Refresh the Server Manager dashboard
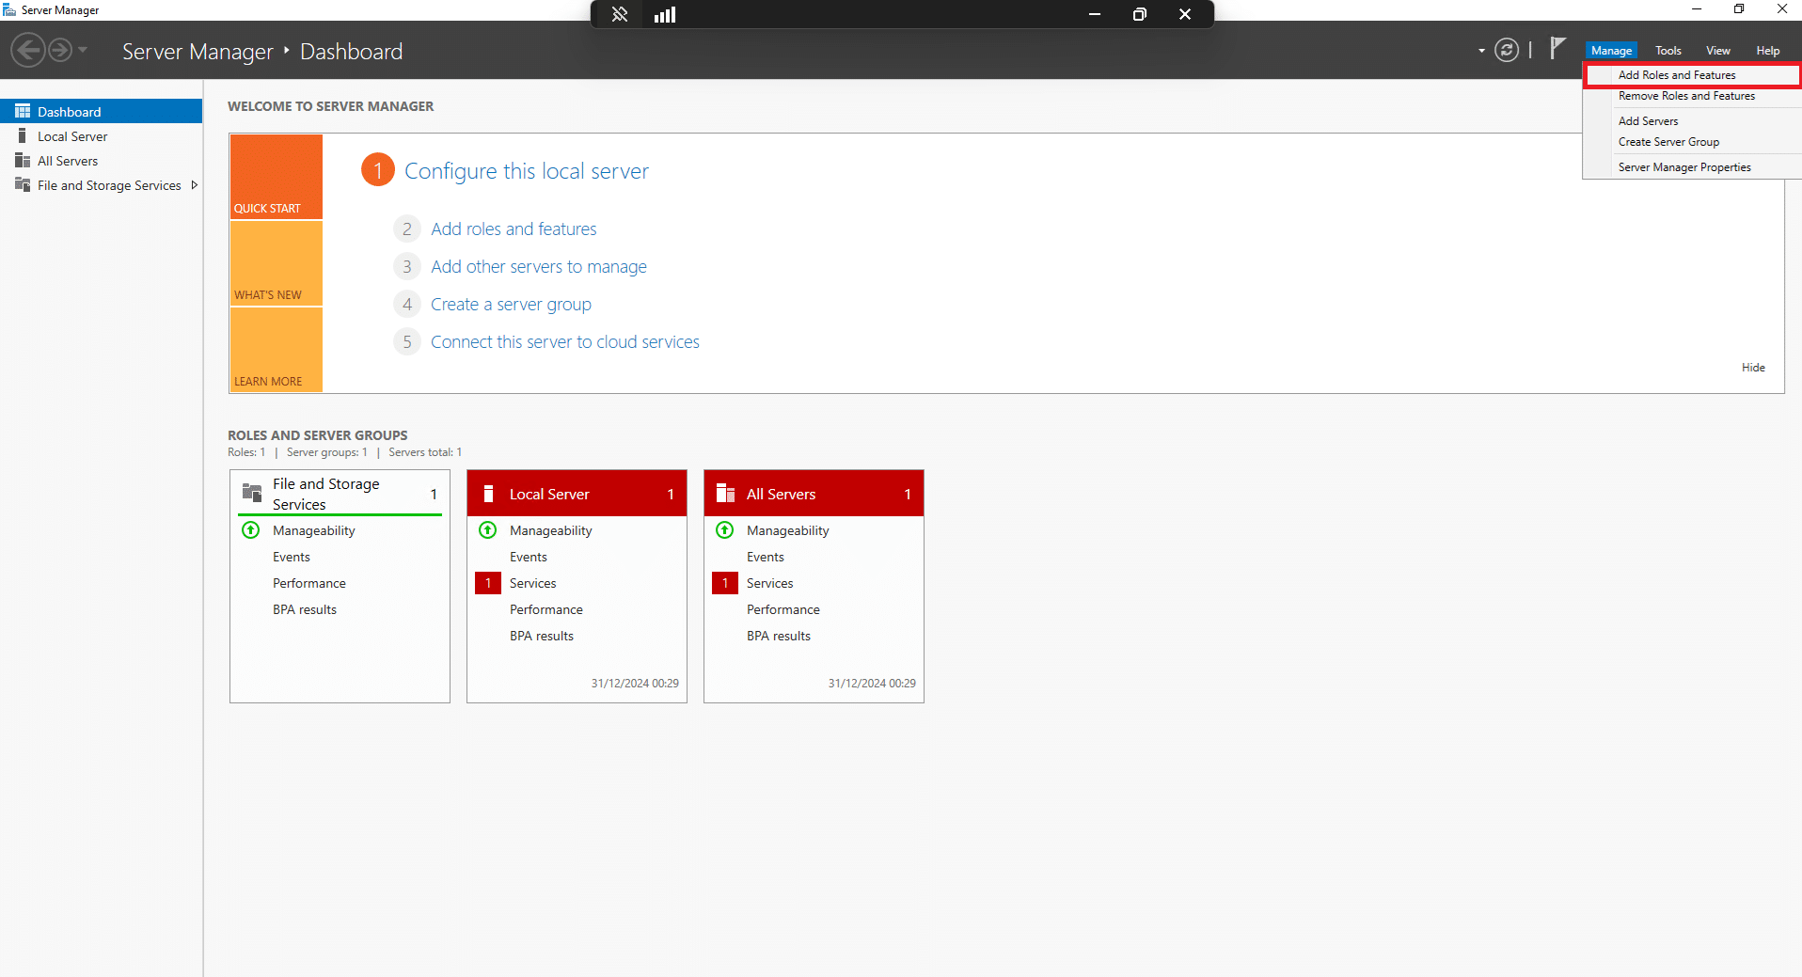Image resolution: width=1802 pixels, height=977 pixels. pos(1507,51)
